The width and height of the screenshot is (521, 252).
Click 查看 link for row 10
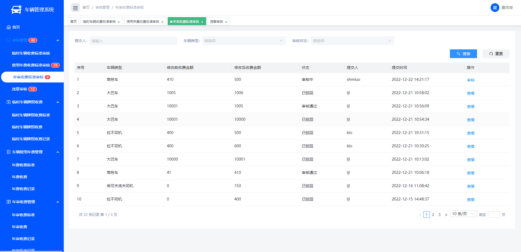pyautogui.click(x=471, y=200)
